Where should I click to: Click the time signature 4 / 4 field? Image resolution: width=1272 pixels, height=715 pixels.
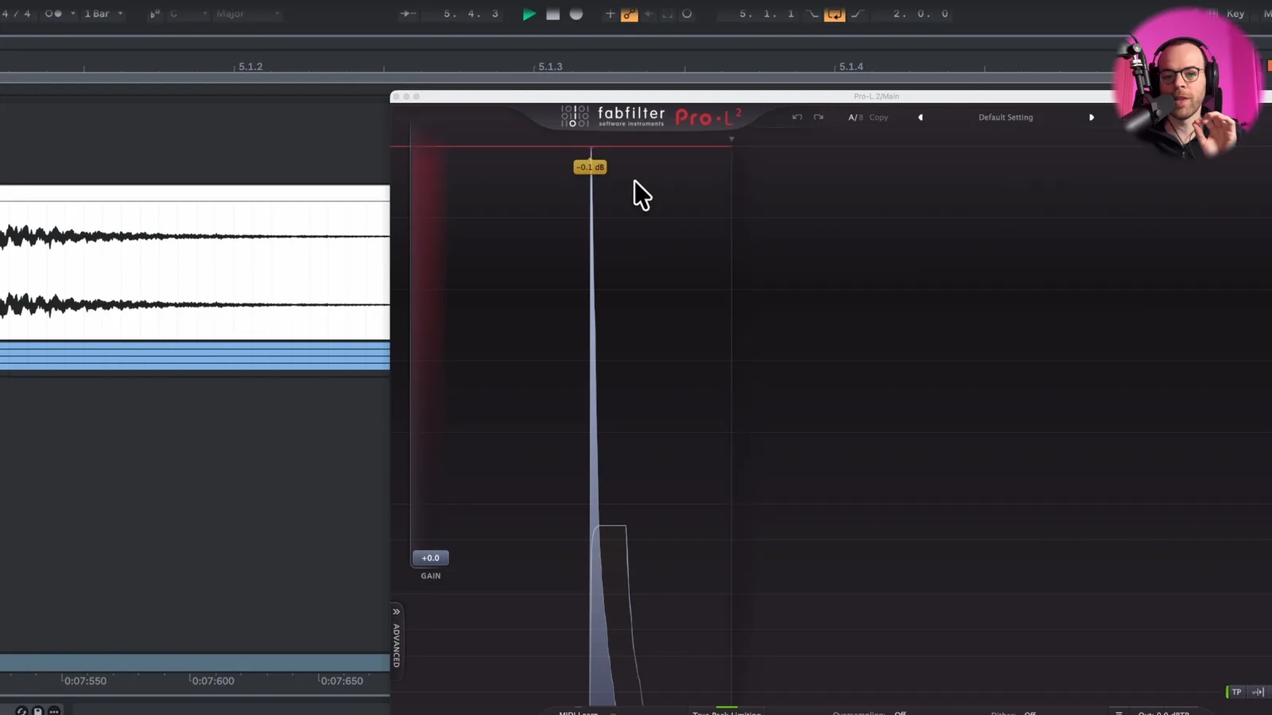(16, 14)
